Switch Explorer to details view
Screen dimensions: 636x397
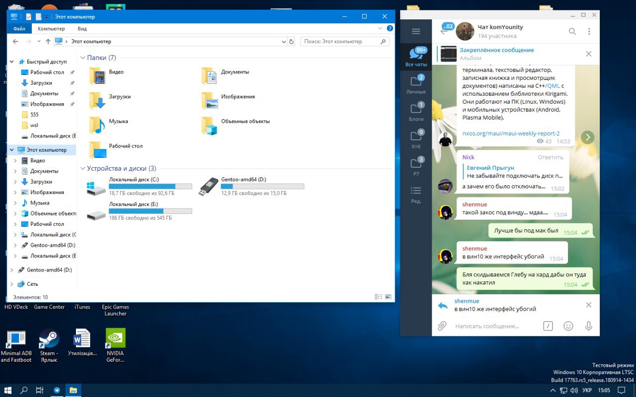379,297
